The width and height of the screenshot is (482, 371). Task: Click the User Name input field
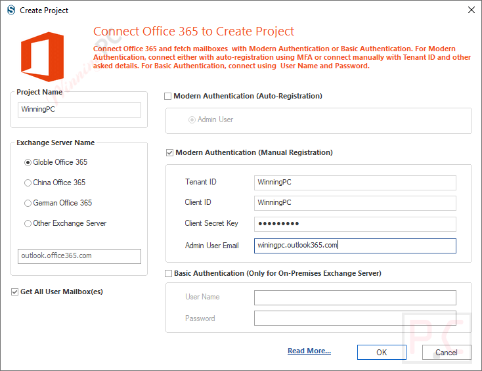(x=355, y=297)
